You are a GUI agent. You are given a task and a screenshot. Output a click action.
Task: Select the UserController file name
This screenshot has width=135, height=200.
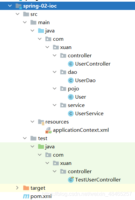(93, 64)
